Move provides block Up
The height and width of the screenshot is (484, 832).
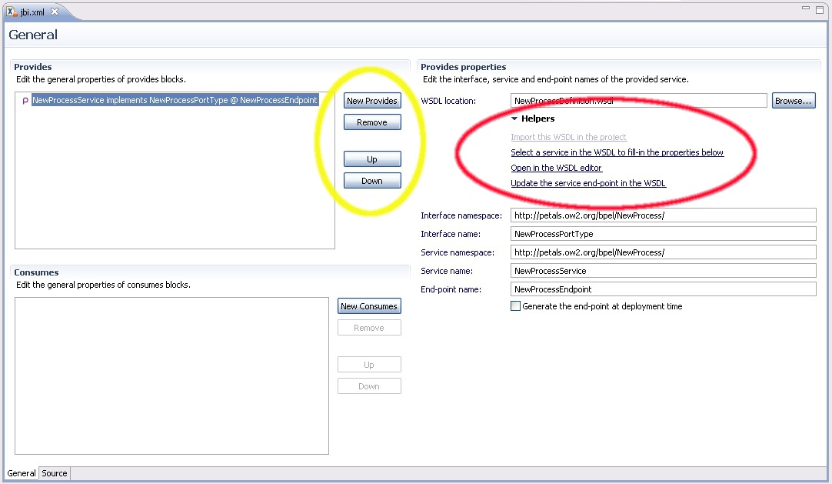click(x=371, y=159)
